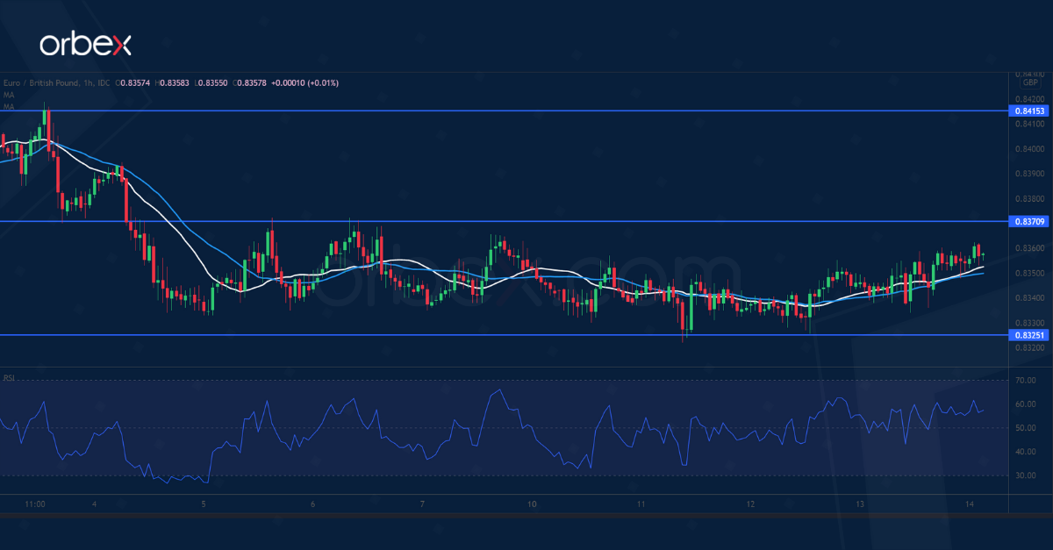The height and width of the screenshot is (550, 1053).
Task: Click the 0.84153 price level tag
Action: pyautogui.click(x=1029, y=111)
